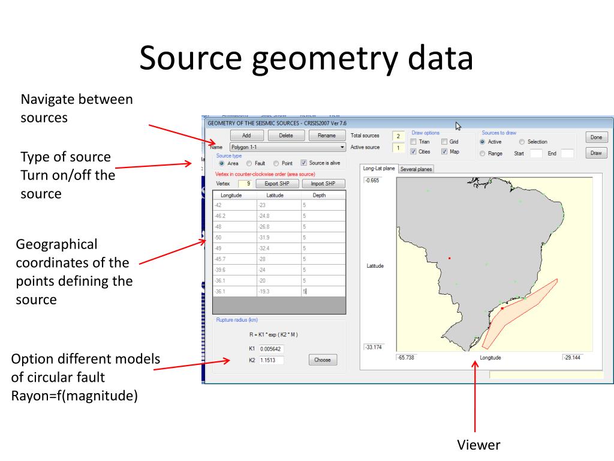Click the lower latitude limit field -33.174

click(x=374, y=348)
